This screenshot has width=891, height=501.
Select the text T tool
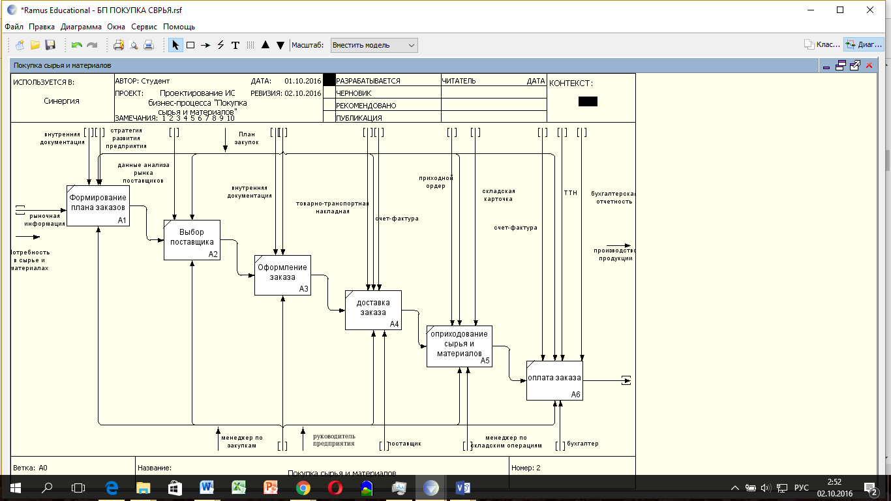pos(235,45)
